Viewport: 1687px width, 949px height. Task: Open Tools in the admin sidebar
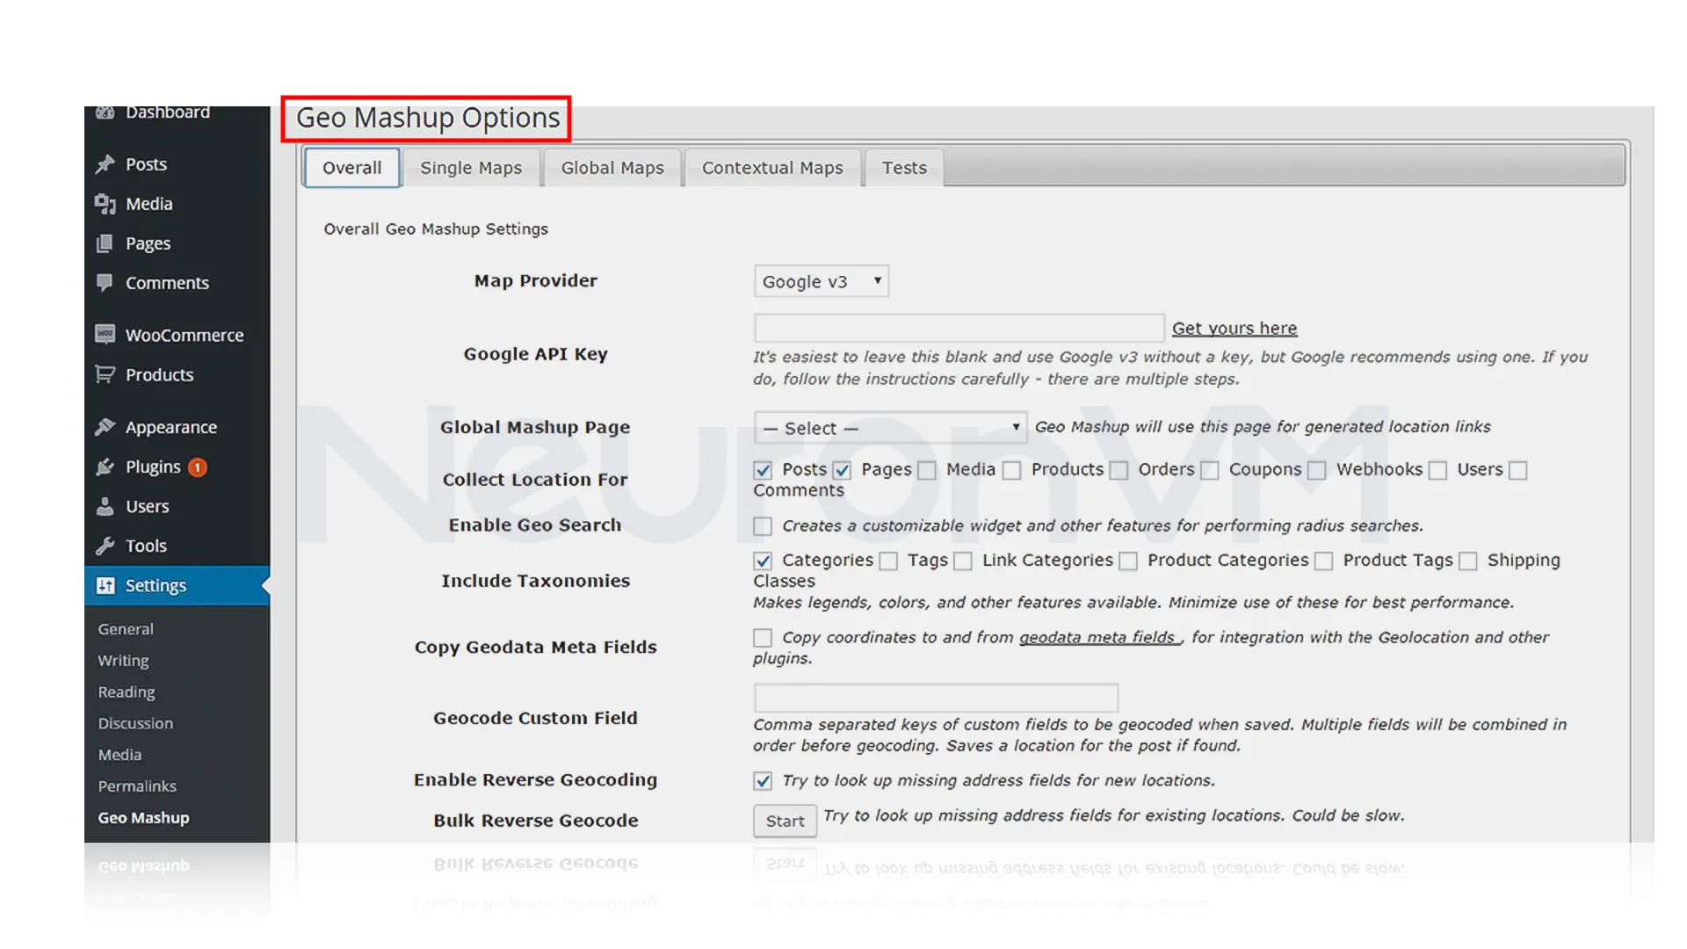pos(146,546)
